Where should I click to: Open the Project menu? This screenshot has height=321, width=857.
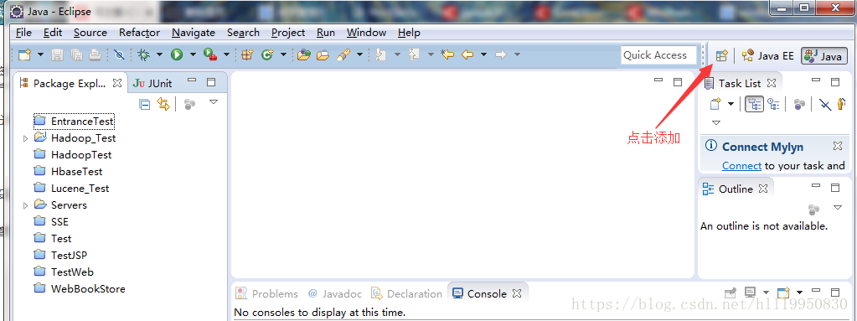pyautogui.click(x=288, y=33)
